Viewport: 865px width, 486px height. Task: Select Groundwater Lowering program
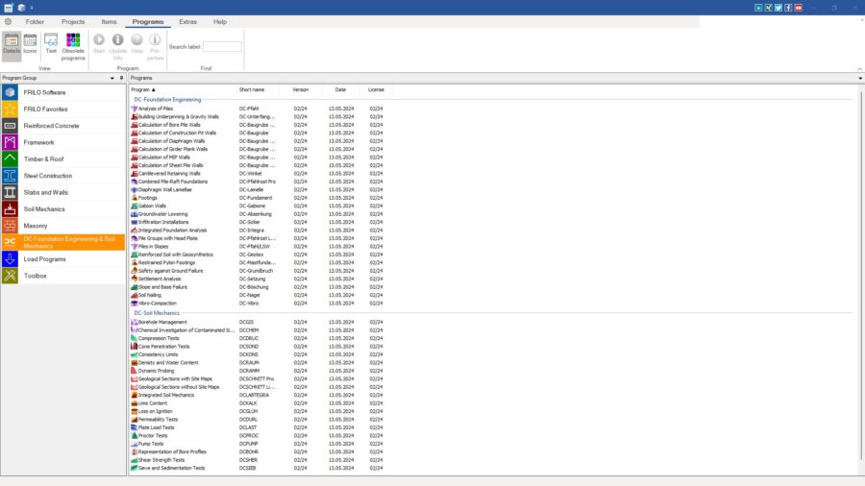click(162, 214)
